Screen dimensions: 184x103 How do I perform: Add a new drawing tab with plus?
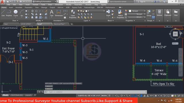coord(72,24)
